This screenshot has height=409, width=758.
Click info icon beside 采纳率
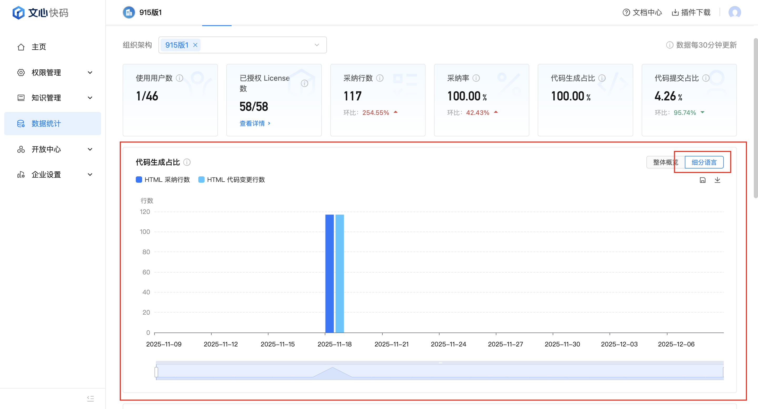point(476,78)
